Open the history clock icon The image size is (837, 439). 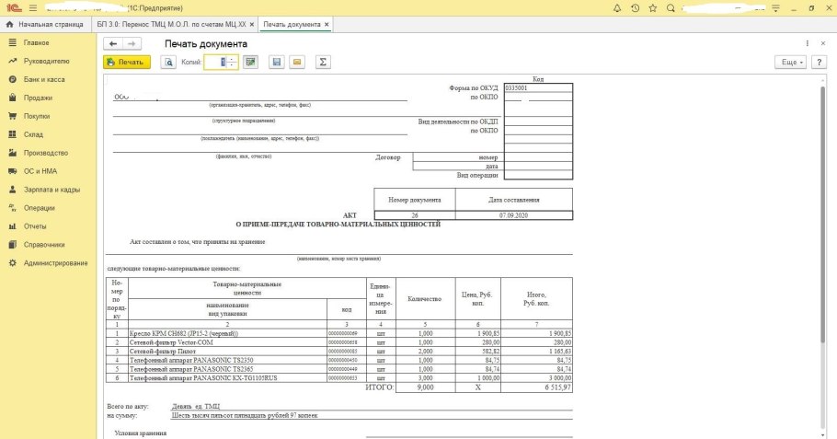635,7
